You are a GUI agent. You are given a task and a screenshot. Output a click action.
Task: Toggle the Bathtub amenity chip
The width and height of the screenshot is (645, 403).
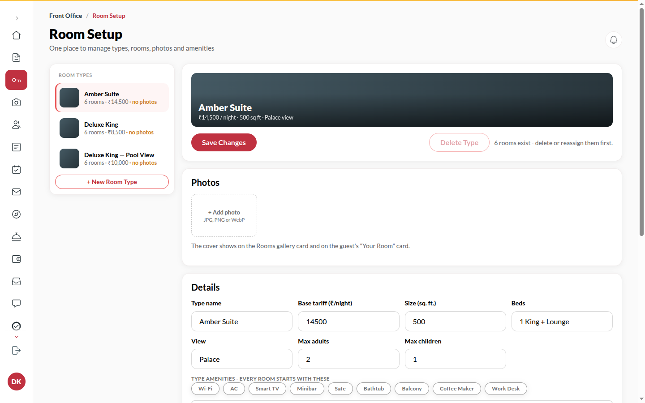374,389
